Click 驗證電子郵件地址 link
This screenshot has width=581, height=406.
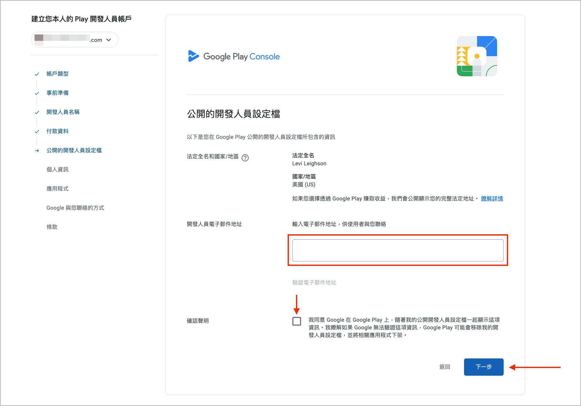(314, 282)
